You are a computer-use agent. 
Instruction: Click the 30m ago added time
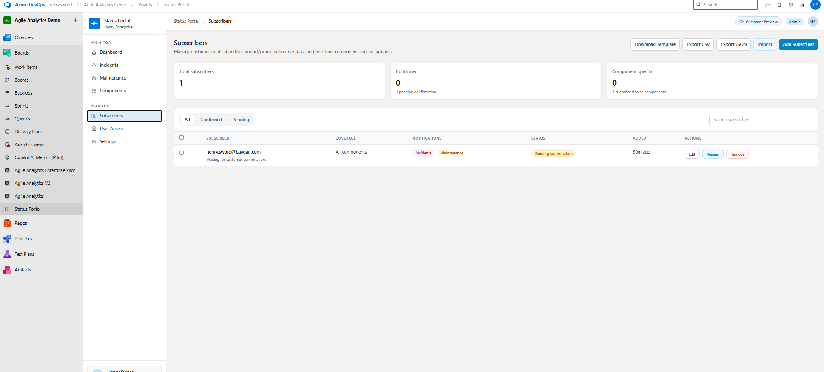pyautogui.click(x=641, y=152)
